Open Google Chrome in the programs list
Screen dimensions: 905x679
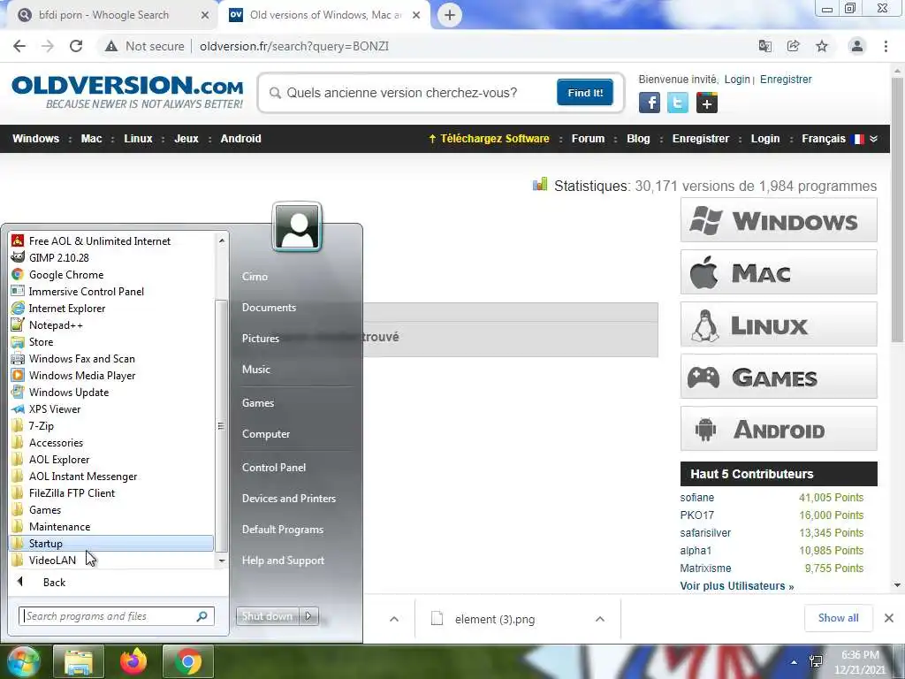(65, 274)
